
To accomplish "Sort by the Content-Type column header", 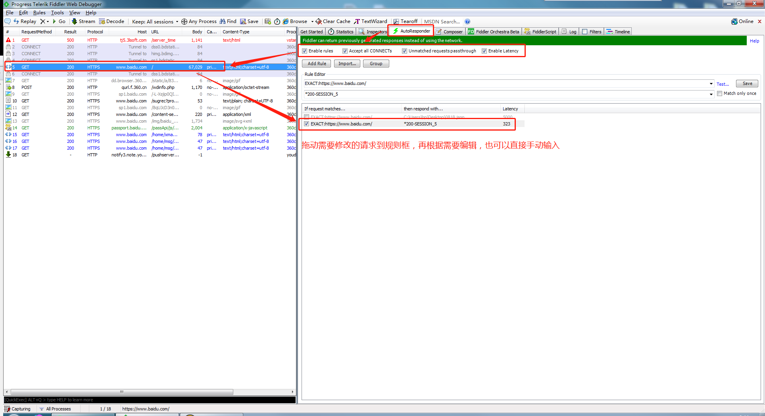I will click(252, 32).
